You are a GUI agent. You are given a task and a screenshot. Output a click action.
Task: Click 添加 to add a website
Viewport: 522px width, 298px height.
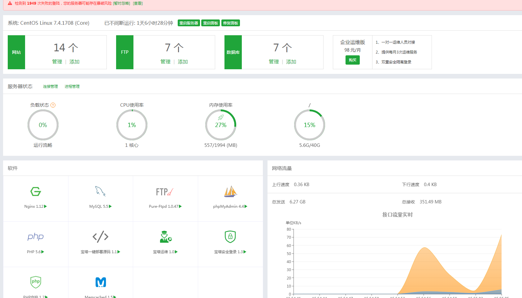[74, 62]
